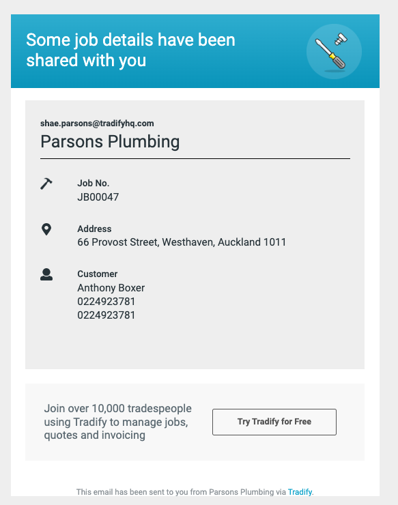Click the second phone number under Anthony Boxer
This screenshot has height=505, width=398.
click(x=106, y=315)
